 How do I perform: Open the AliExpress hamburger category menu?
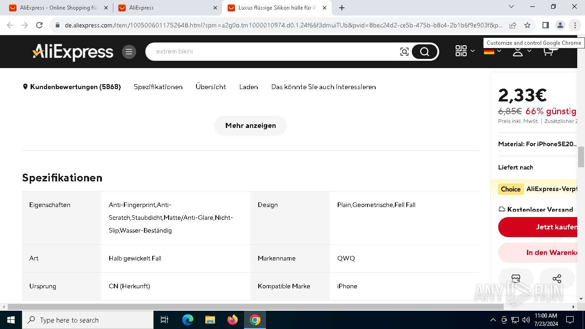[x=129, y=52]
